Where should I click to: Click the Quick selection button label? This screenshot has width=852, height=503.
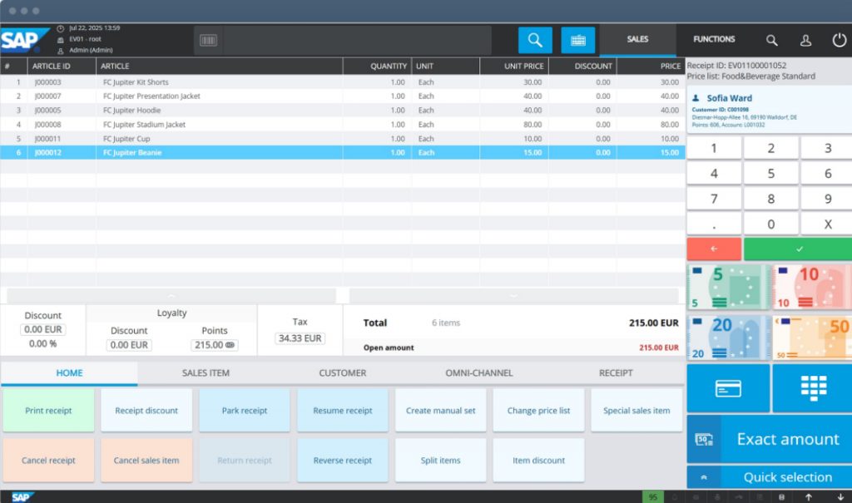(788, 477)
